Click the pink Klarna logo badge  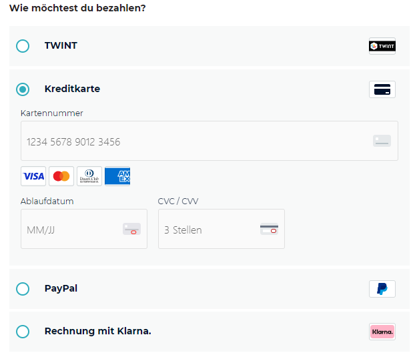(382, 332)
